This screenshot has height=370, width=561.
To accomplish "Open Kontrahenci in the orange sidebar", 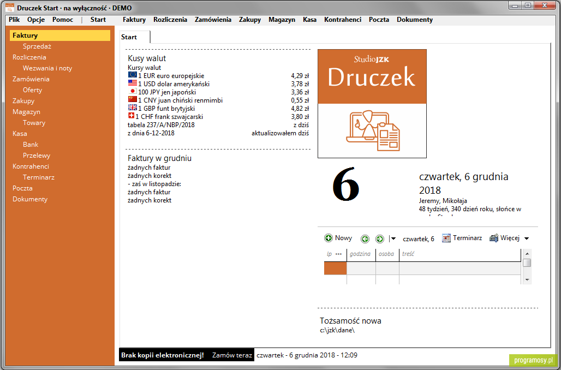I will tap(31, 166).
